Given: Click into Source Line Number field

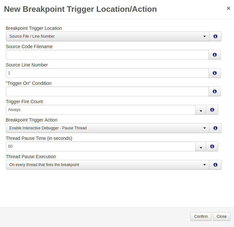Looking at the screenshot, I should (x=107, y=73).
